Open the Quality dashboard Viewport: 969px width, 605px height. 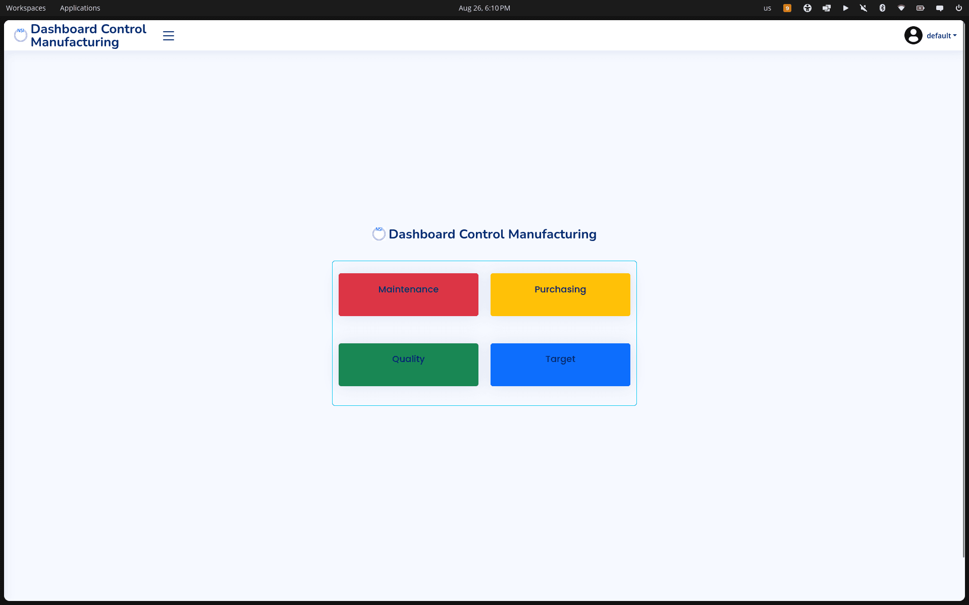click(x=408, y=365)
